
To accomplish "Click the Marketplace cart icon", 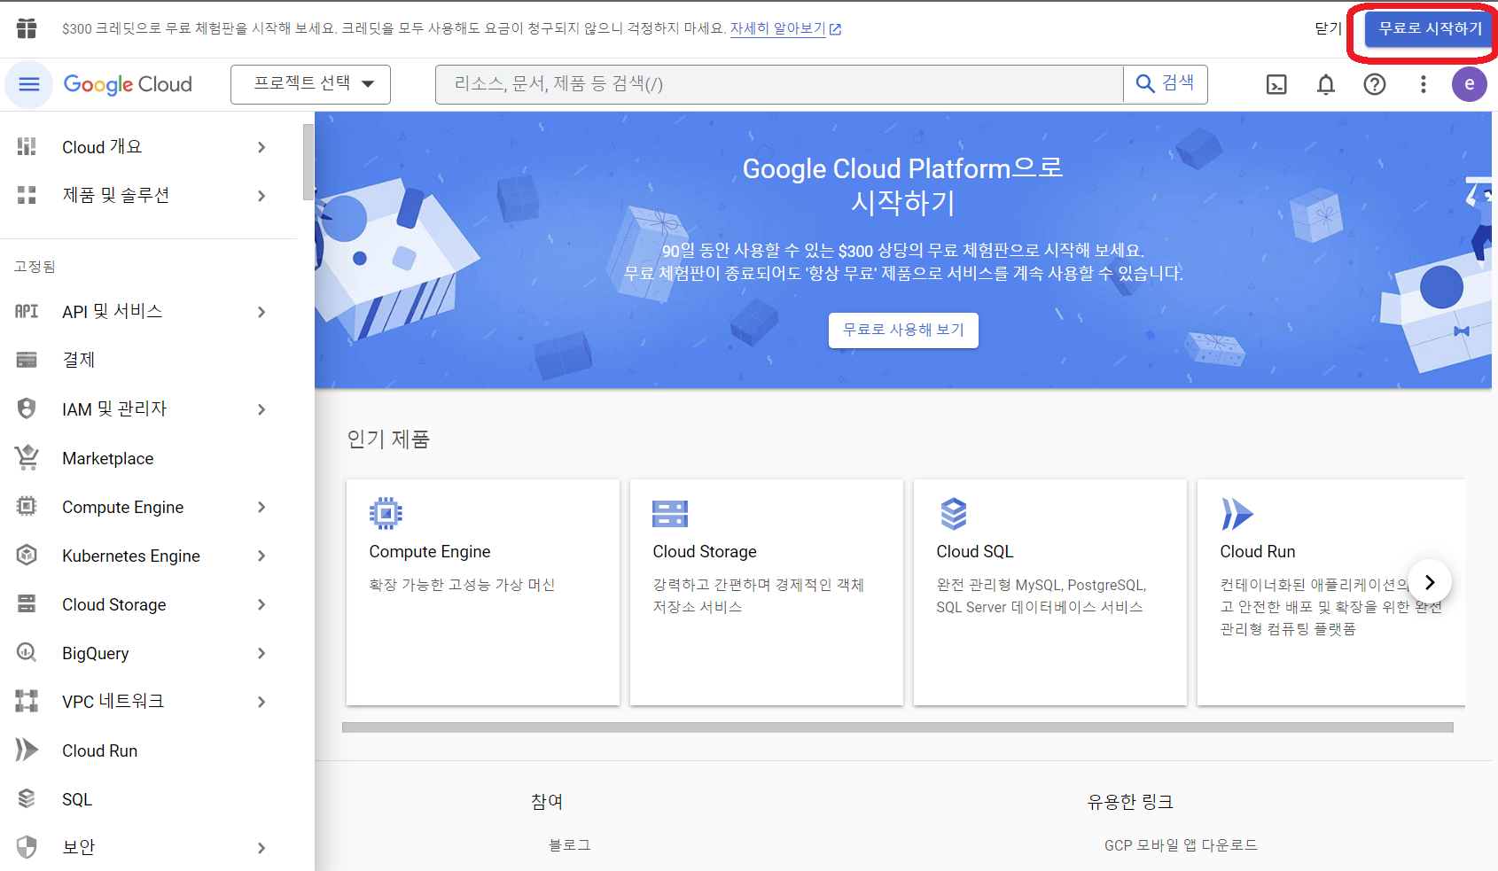I will click(27, 458).
